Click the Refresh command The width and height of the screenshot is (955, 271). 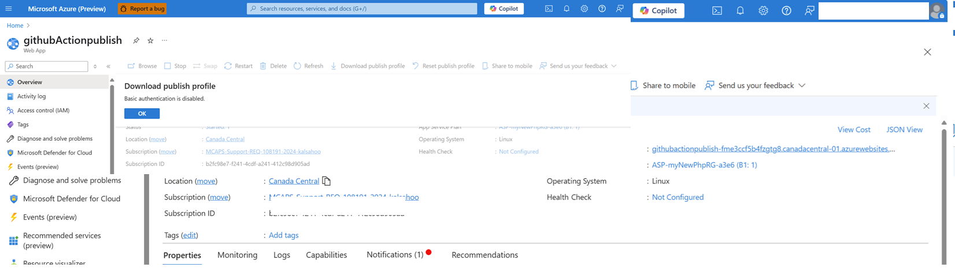[x=308, y=66]
